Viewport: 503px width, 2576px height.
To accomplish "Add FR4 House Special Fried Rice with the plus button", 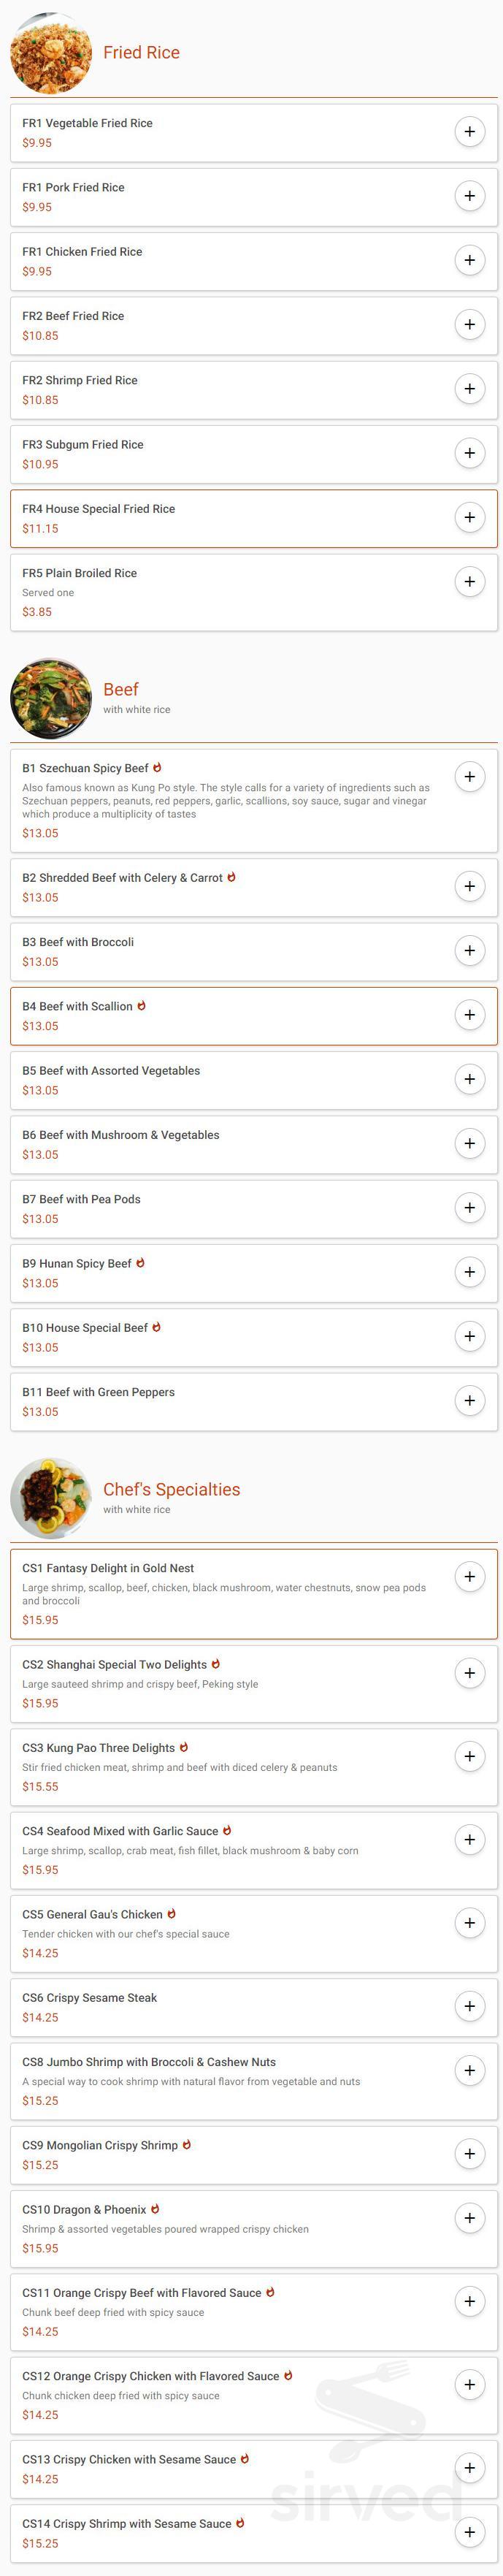I will 470,517.
